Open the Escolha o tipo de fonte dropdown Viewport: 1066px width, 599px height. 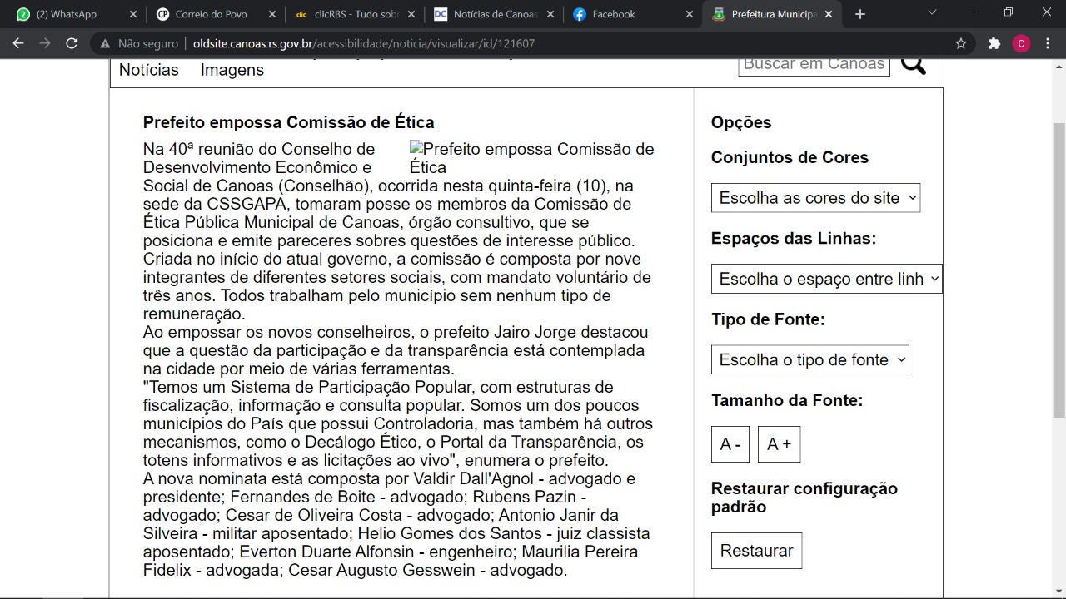tap(810, 359)
